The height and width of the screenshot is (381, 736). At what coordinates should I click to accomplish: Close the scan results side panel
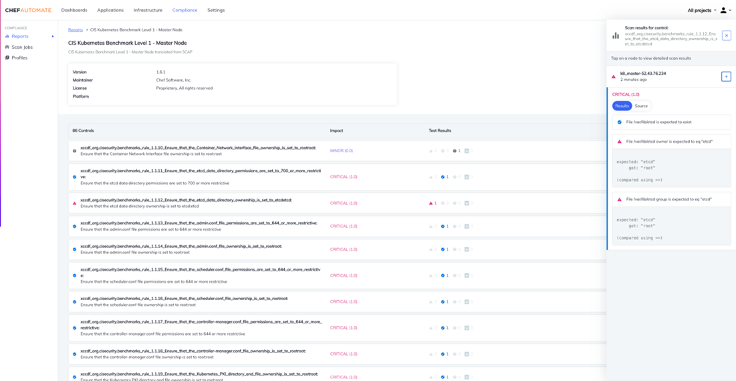[726, 35]
